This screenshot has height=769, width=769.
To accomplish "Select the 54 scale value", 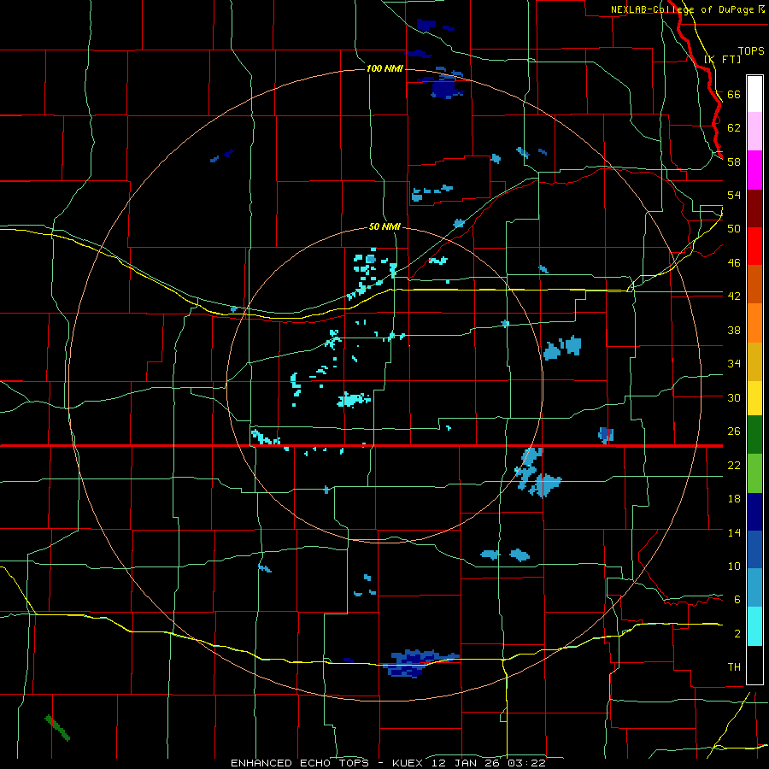I will click(x=734, y=195).
